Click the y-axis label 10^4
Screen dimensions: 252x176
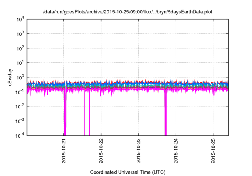[x=20, y=19]
